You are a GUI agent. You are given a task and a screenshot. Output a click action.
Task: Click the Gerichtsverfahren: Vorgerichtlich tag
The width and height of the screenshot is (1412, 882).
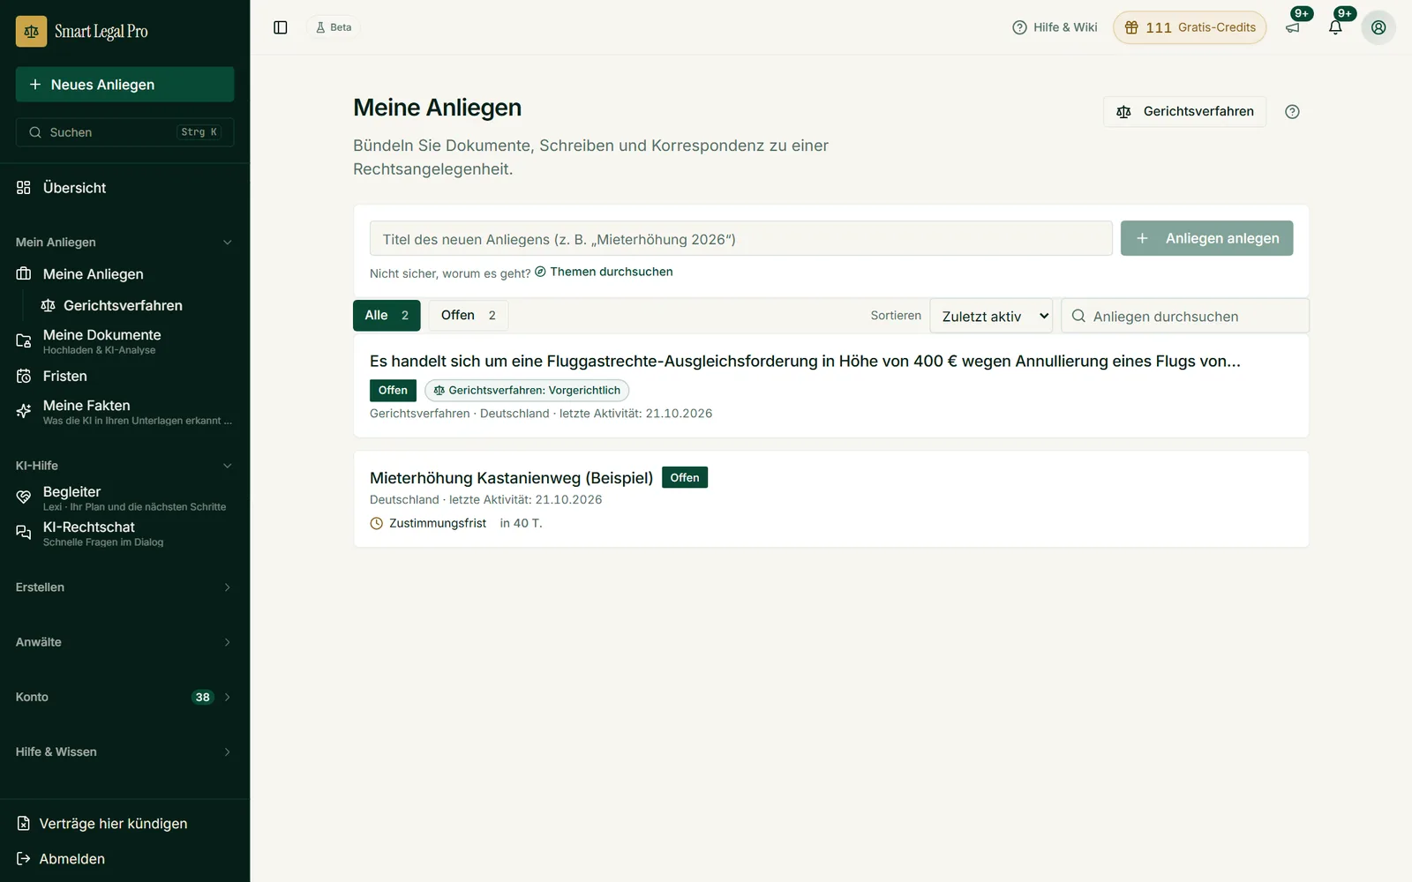(x=527, y=390)
